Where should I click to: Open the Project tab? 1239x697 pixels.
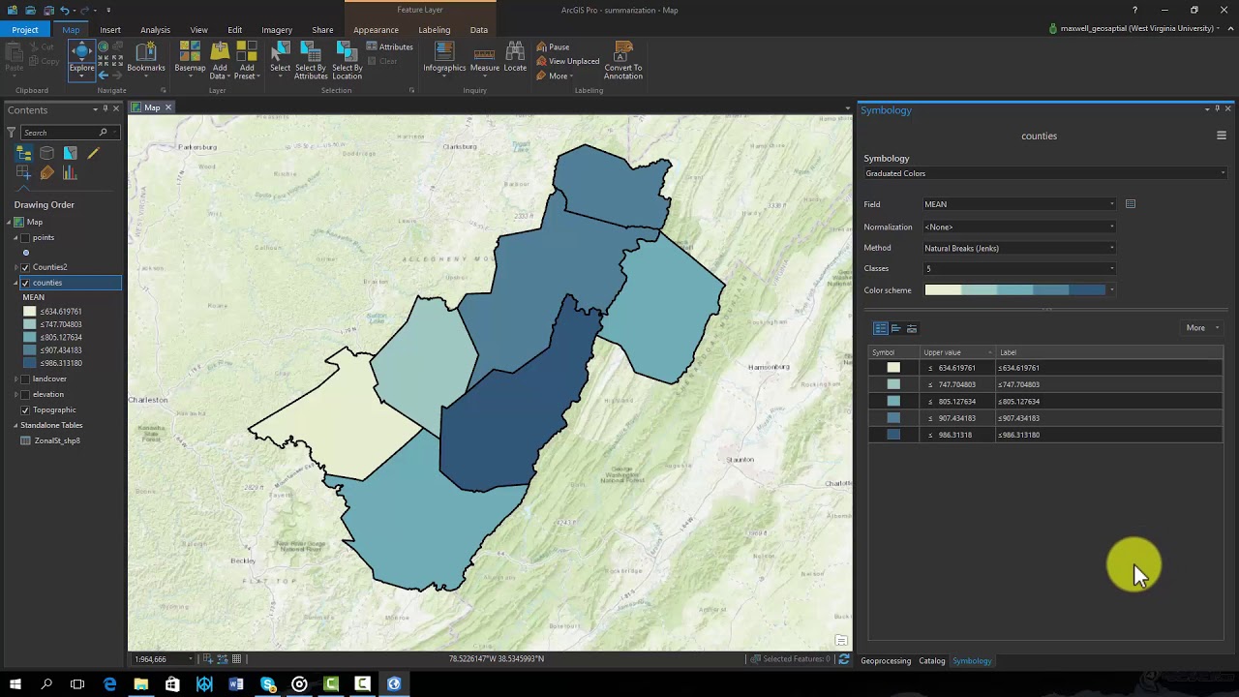pos(25,30)
